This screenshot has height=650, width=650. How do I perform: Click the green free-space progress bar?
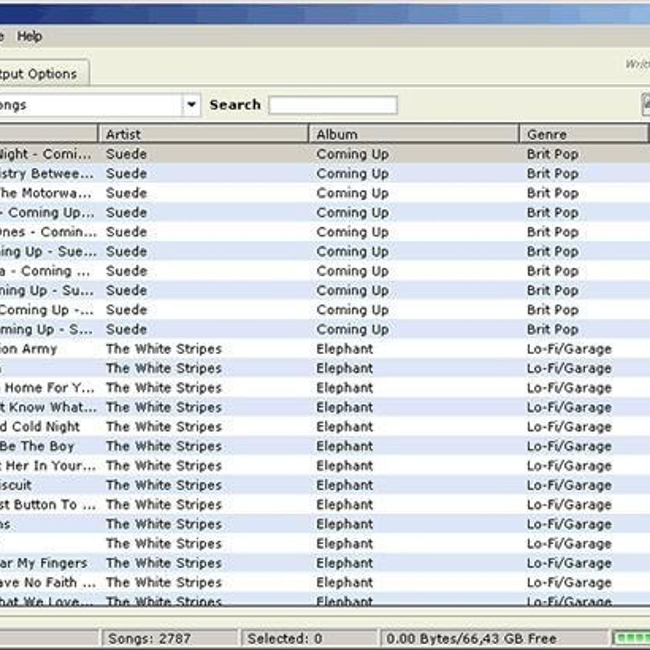(x=631, y=638)
